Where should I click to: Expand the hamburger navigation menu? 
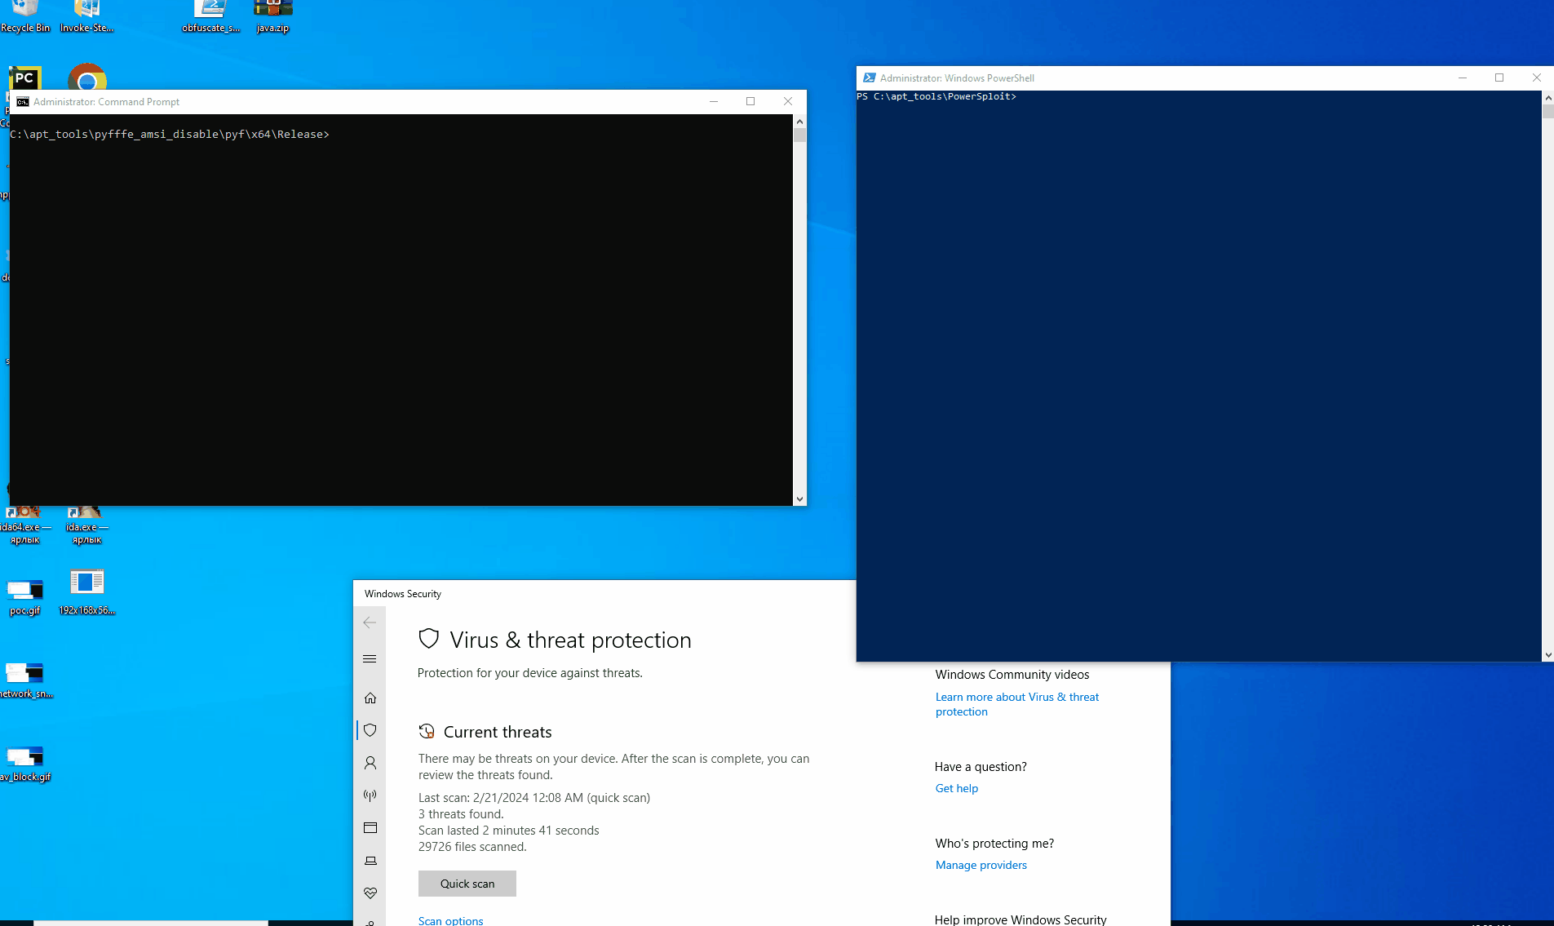tap(370, 659)
